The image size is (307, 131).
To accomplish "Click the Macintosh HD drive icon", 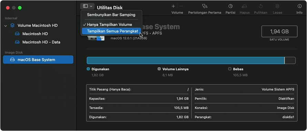I will pyautogui.click(x=17, y=34).
